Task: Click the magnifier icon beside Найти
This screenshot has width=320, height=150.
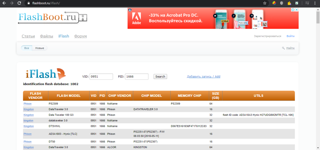Action: pyautogui.click(x=283, y=48)
